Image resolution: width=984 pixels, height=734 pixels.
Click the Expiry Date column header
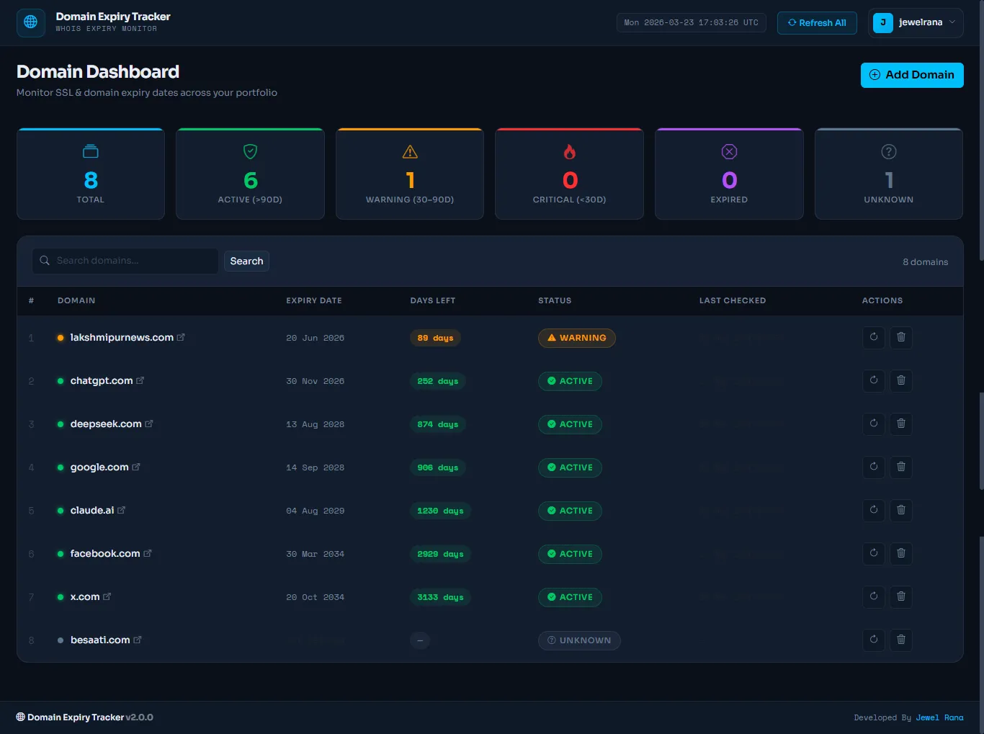click(314, 300)
